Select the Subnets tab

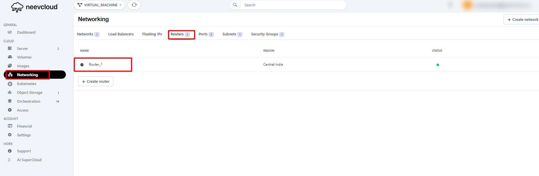click(229, 34)
